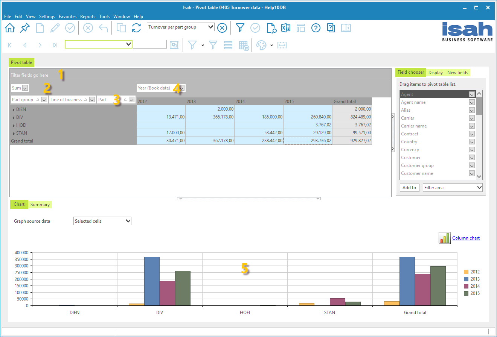Switch to the Display tab in Field chooser

(435, 72)
